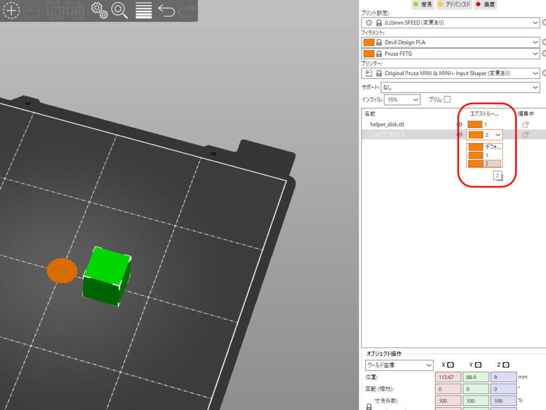The image size is (546, 410).
Task: Open the variable layer height icon
Action: click(x=143, y=11)
